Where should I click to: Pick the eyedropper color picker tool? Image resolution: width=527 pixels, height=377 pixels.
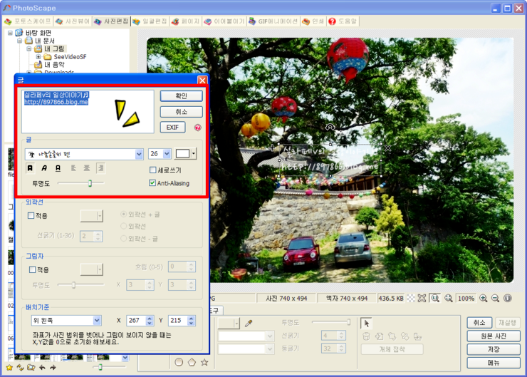point(249,324)
